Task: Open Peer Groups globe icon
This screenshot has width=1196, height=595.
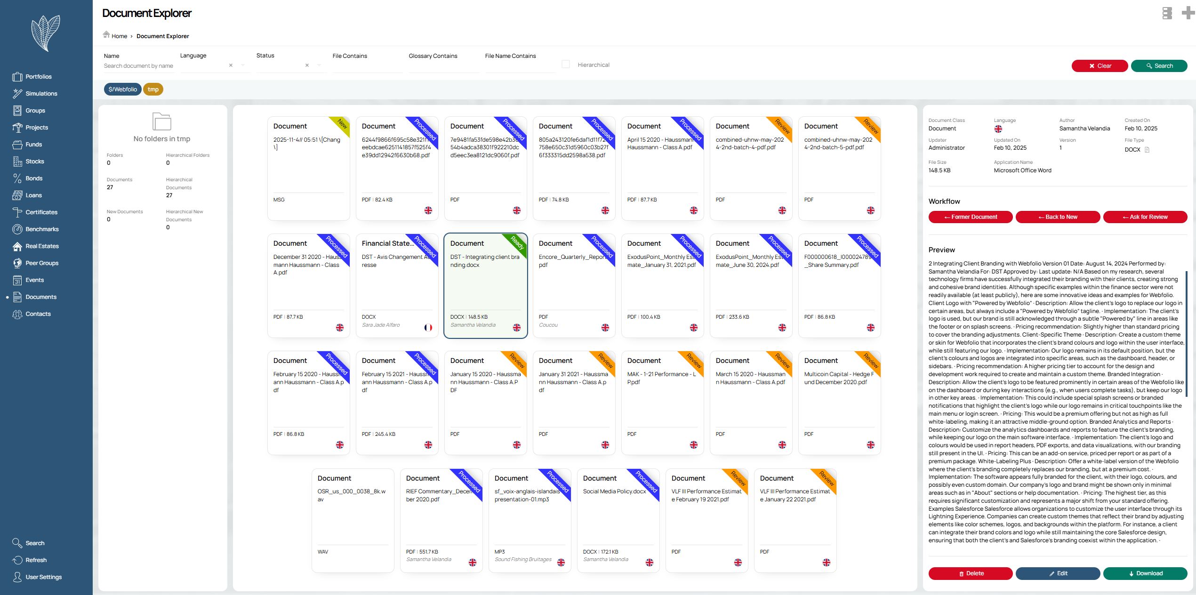Action: [17, 263]
